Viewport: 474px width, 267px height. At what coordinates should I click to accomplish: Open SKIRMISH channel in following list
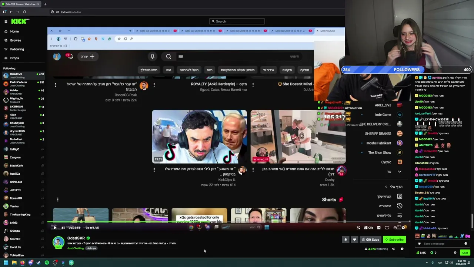coord(24,108)
